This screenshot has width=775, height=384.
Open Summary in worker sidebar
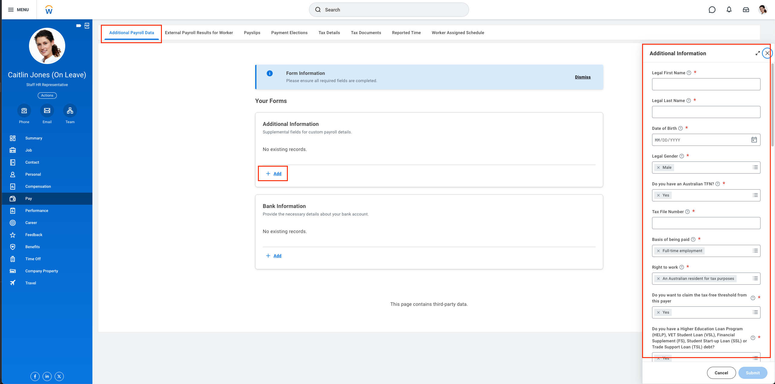click(47, 138)
